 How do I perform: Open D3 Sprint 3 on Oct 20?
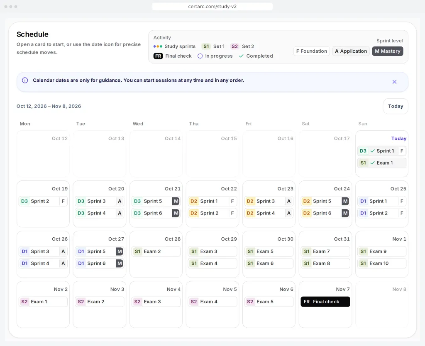click(100, 201)
